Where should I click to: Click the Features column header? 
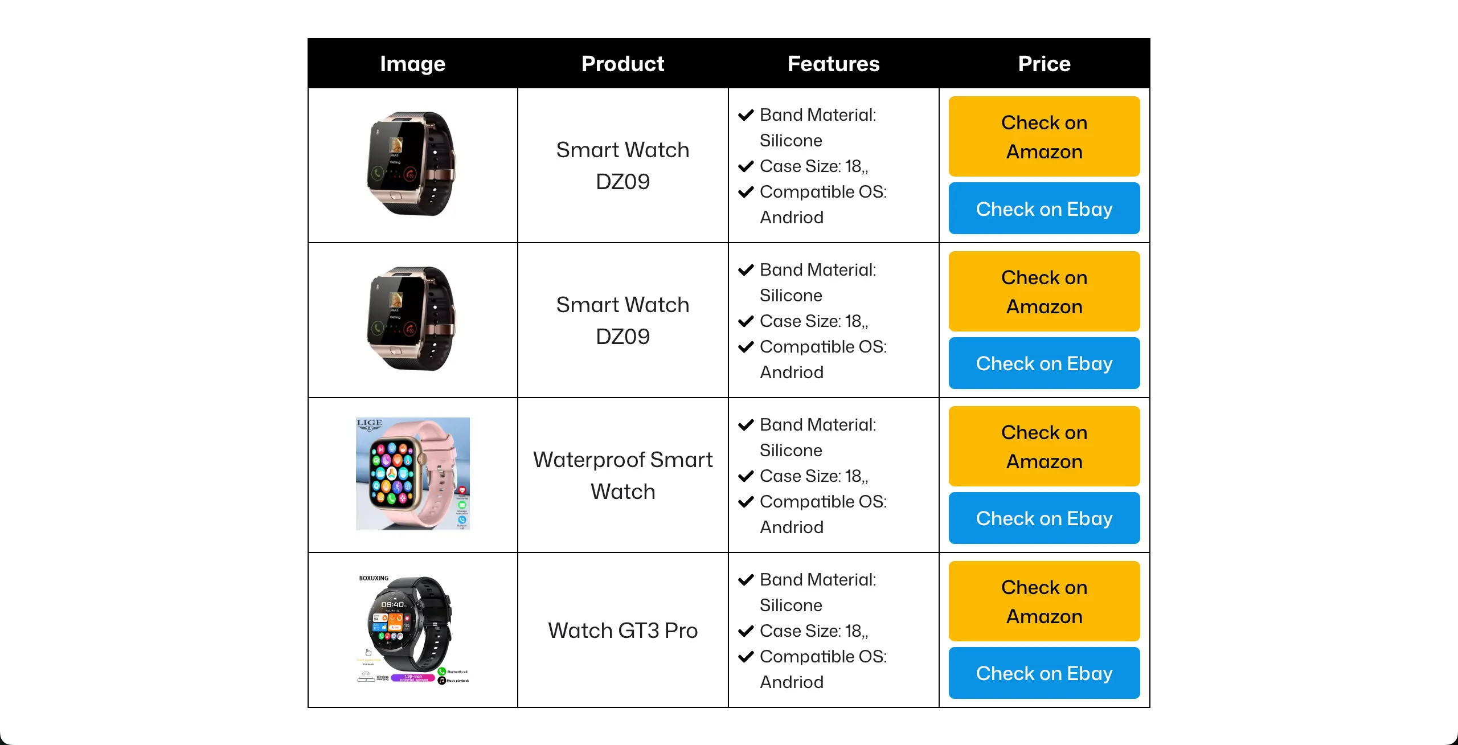click(x=833, y=64)
